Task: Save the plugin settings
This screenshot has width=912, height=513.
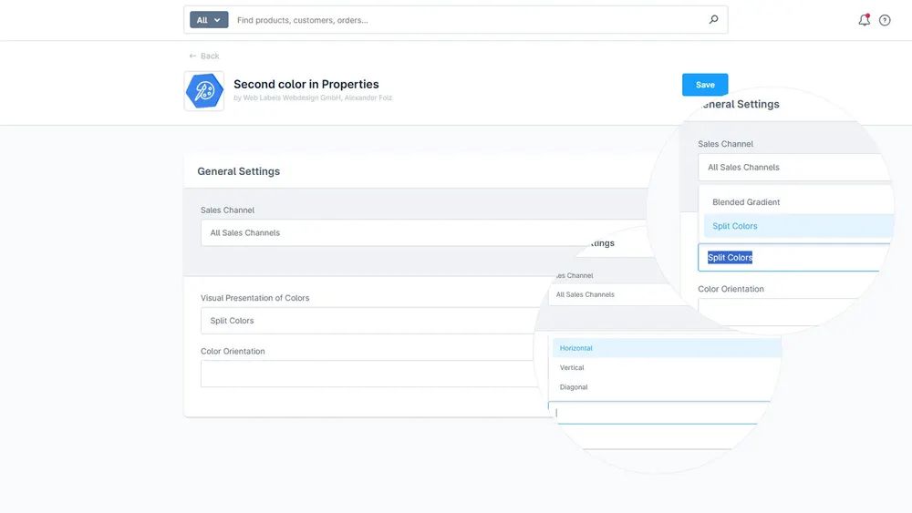Action: (705, 85)
